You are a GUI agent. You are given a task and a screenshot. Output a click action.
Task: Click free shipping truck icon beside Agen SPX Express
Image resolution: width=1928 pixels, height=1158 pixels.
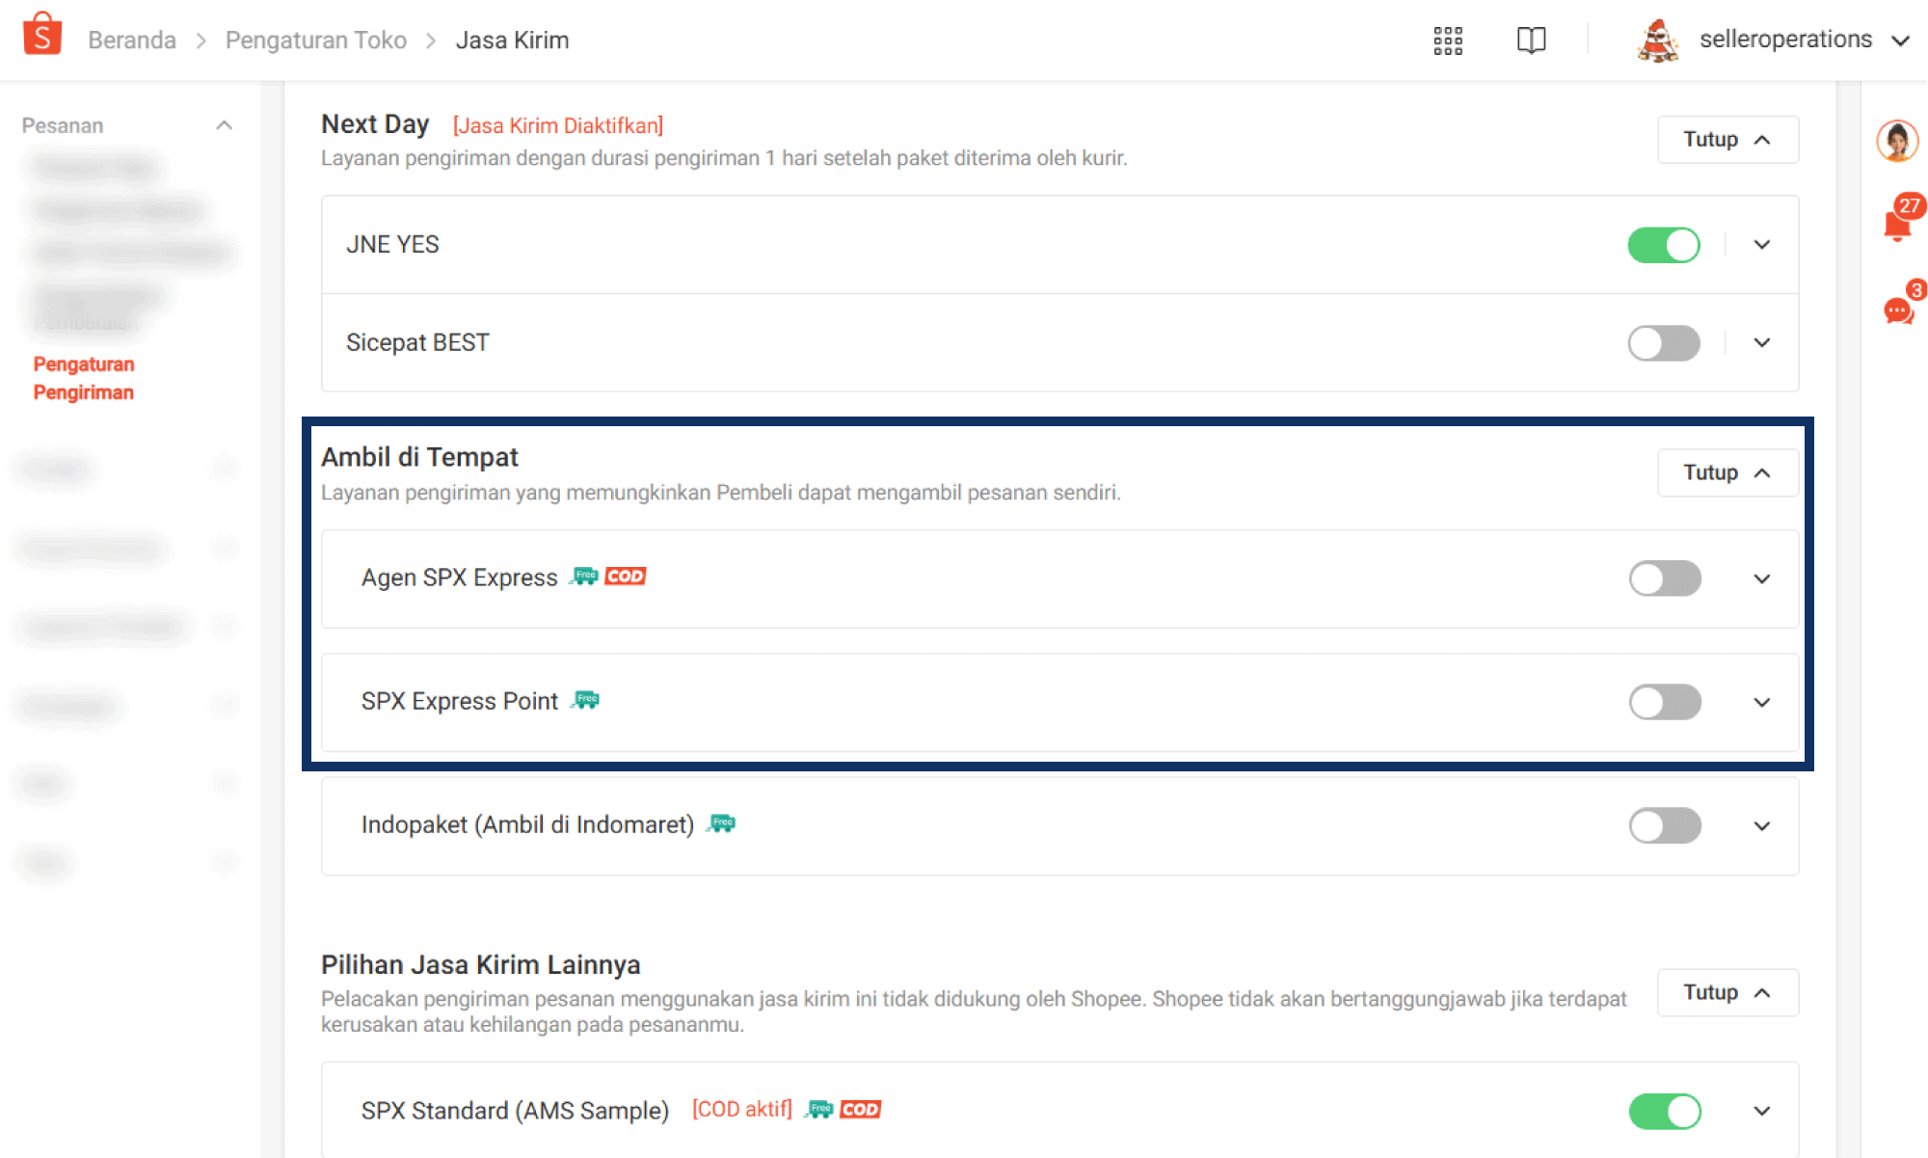tap(584, 577)
